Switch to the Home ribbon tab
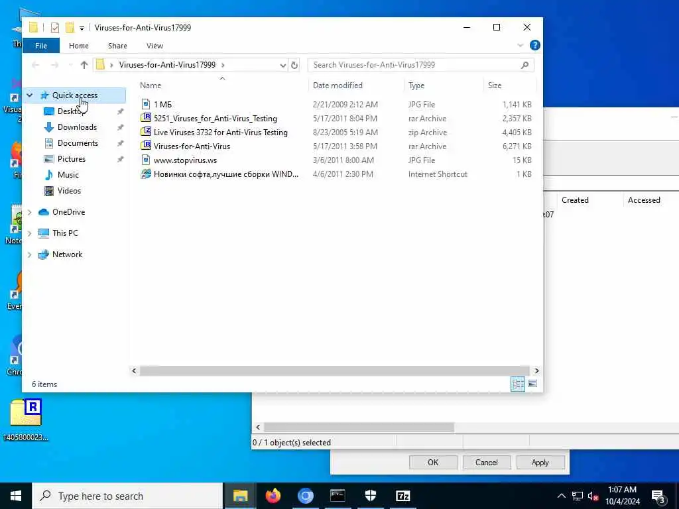 tap(79, 46)
